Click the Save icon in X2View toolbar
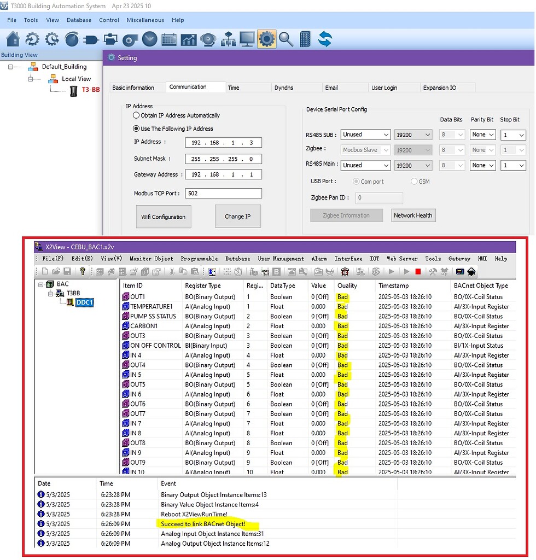 click(67, 271)
